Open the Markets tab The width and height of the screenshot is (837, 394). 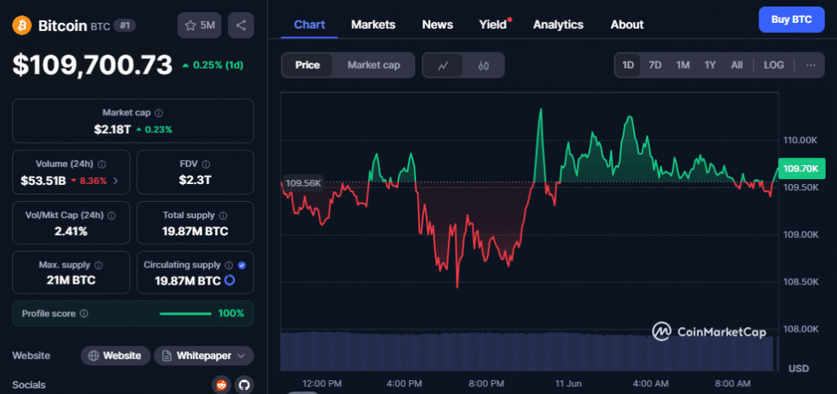pyautogui.click(x=373, y=25)
